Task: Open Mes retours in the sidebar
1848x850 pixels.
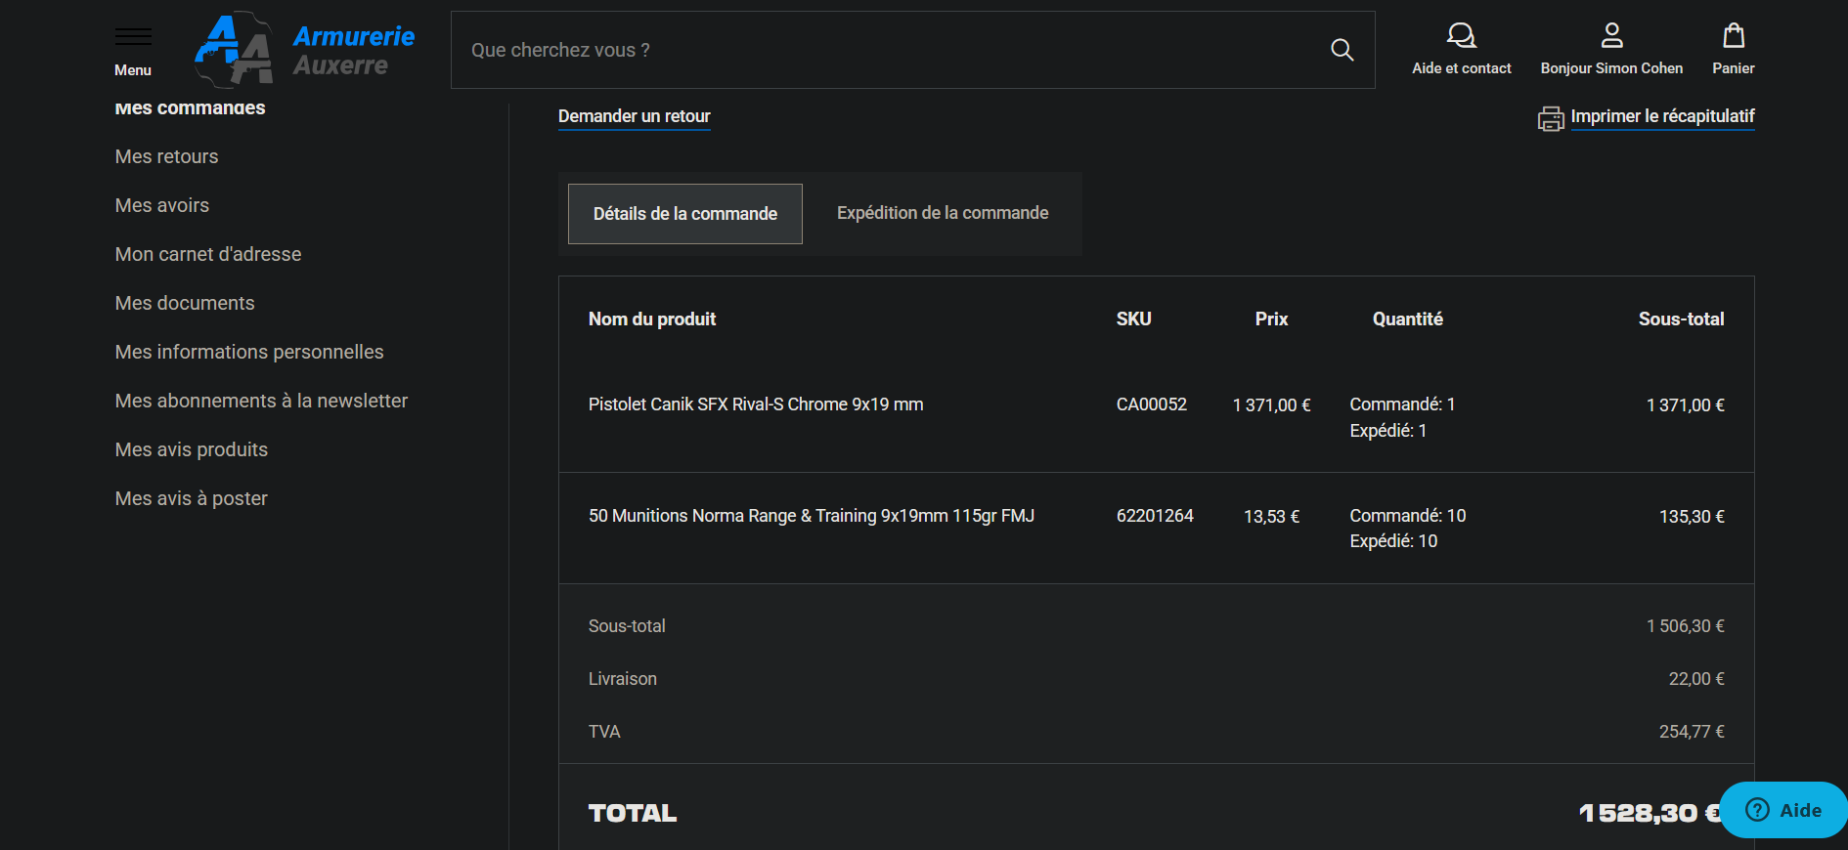Action: pyautogui.click(x=167, y=156)
